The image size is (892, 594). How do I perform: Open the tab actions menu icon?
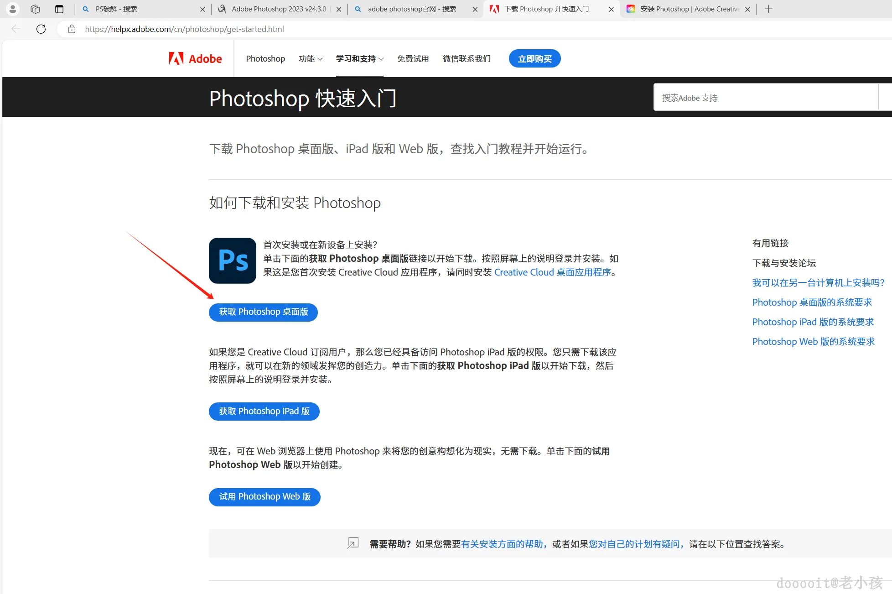(x=59, y=9)
